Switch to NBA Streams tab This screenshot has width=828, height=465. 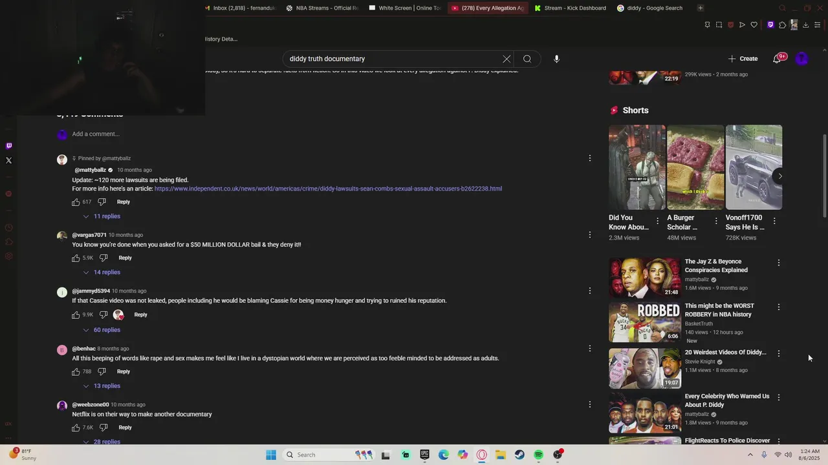click(x=322, y=8)
